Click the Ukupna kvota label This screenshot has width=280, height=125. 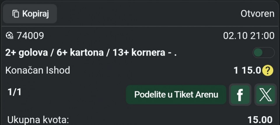tap(38, 120)
